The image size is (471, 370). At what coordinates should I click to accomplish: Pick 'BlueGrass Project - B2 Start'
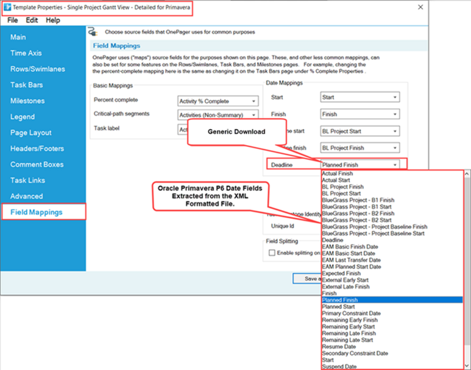tap(392, 220)
